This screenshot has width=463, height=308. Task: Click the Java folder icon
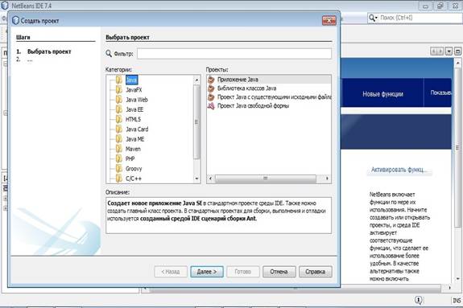point(119,80)
